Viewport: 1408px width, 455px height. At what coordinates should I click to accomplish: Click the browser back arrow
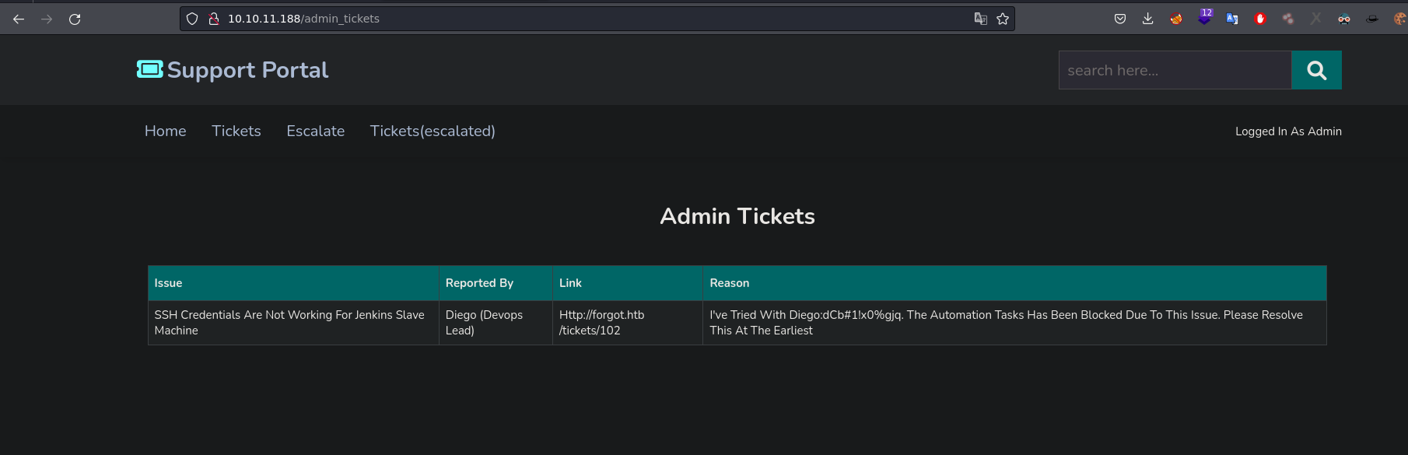point(19,19)
